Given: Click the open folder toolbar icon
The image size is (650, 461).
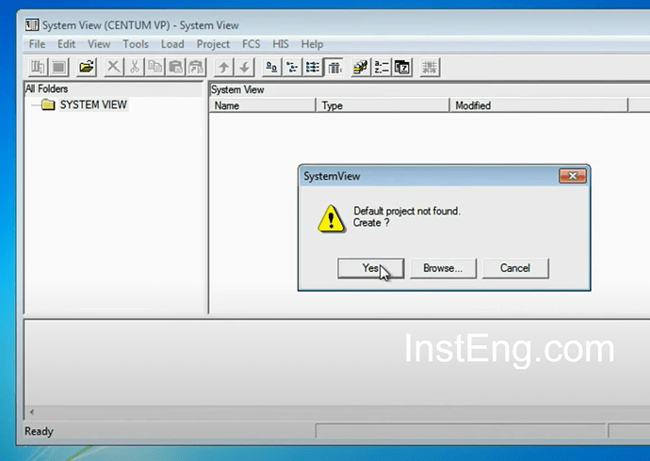Looking at the screenshot, I should tap(87, 67).
